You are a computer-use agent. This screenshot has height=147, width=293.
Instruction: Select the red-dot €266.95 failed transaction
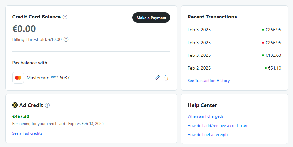(x=234, y=43)
